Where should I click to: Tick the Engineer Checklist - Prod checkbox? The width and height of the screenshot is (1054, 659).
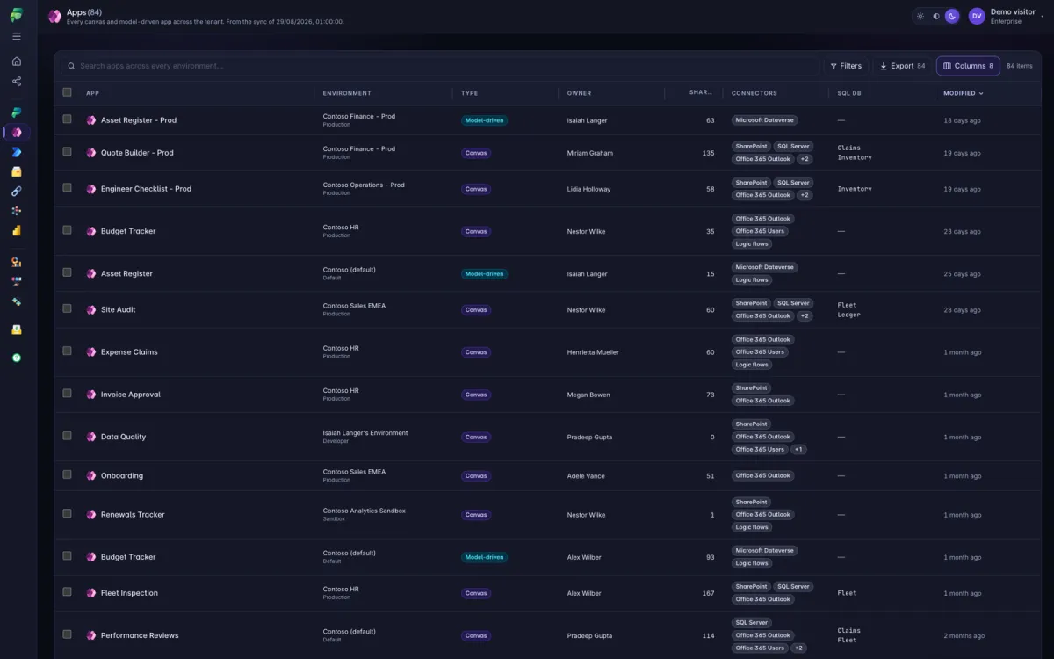(67, 188)
